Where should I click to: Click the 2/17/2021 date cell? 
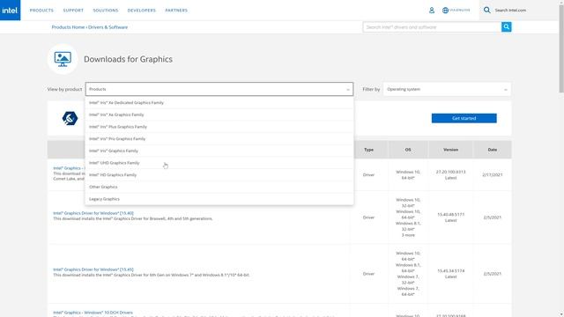pyautogui.click(x=493, y=174)
